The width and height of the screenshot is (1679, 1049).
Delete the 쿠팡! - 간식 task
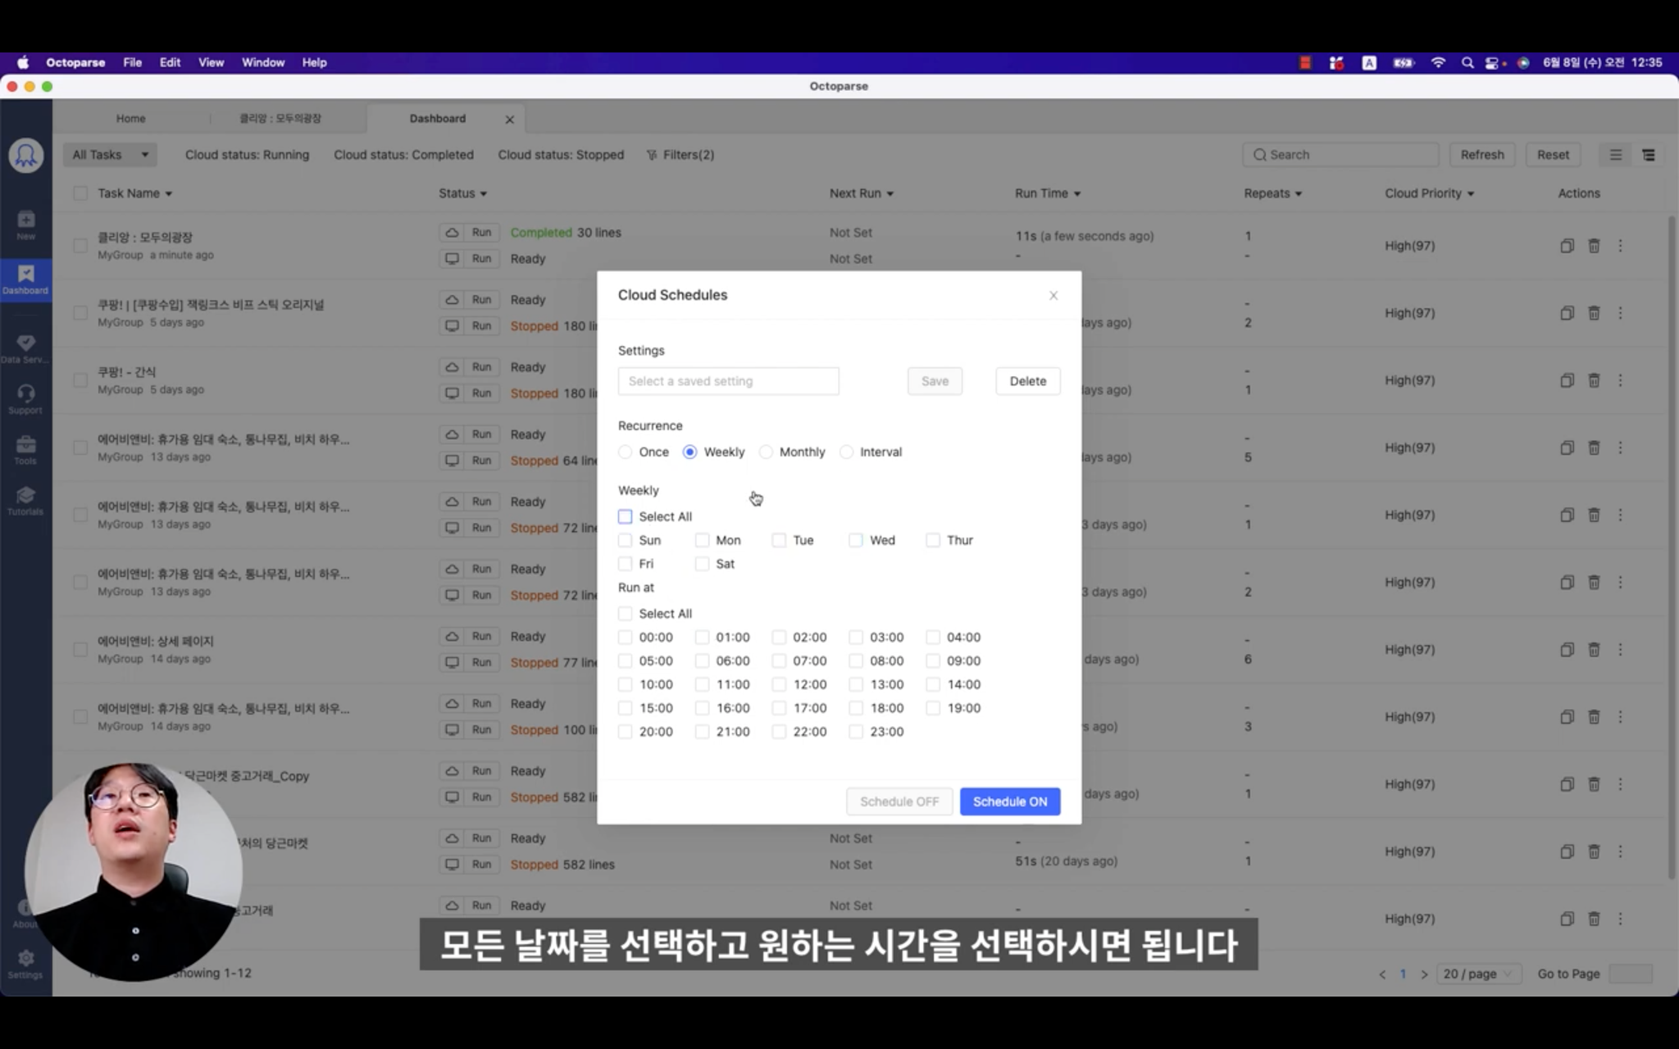(x=1594, y=380)
